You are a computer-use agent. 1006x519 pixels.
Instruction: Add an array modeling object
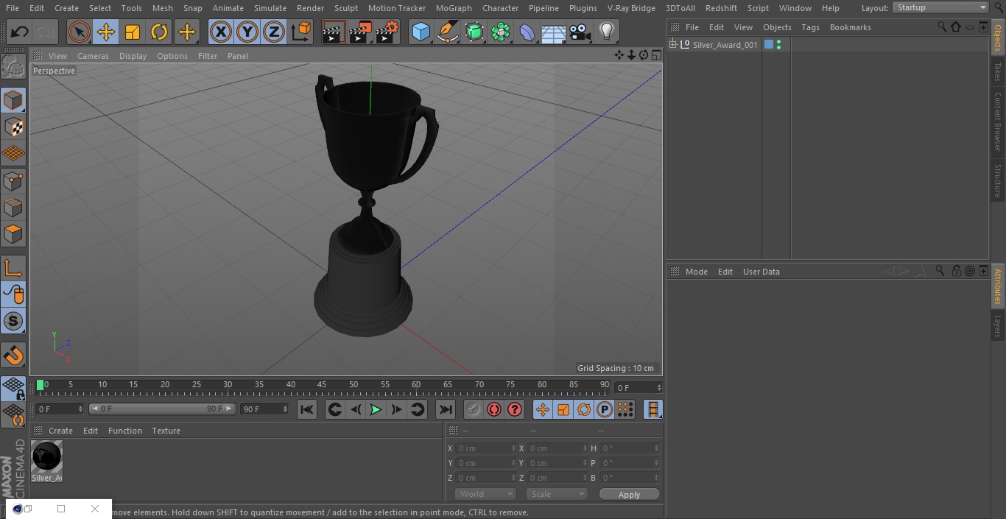(501, 32)
